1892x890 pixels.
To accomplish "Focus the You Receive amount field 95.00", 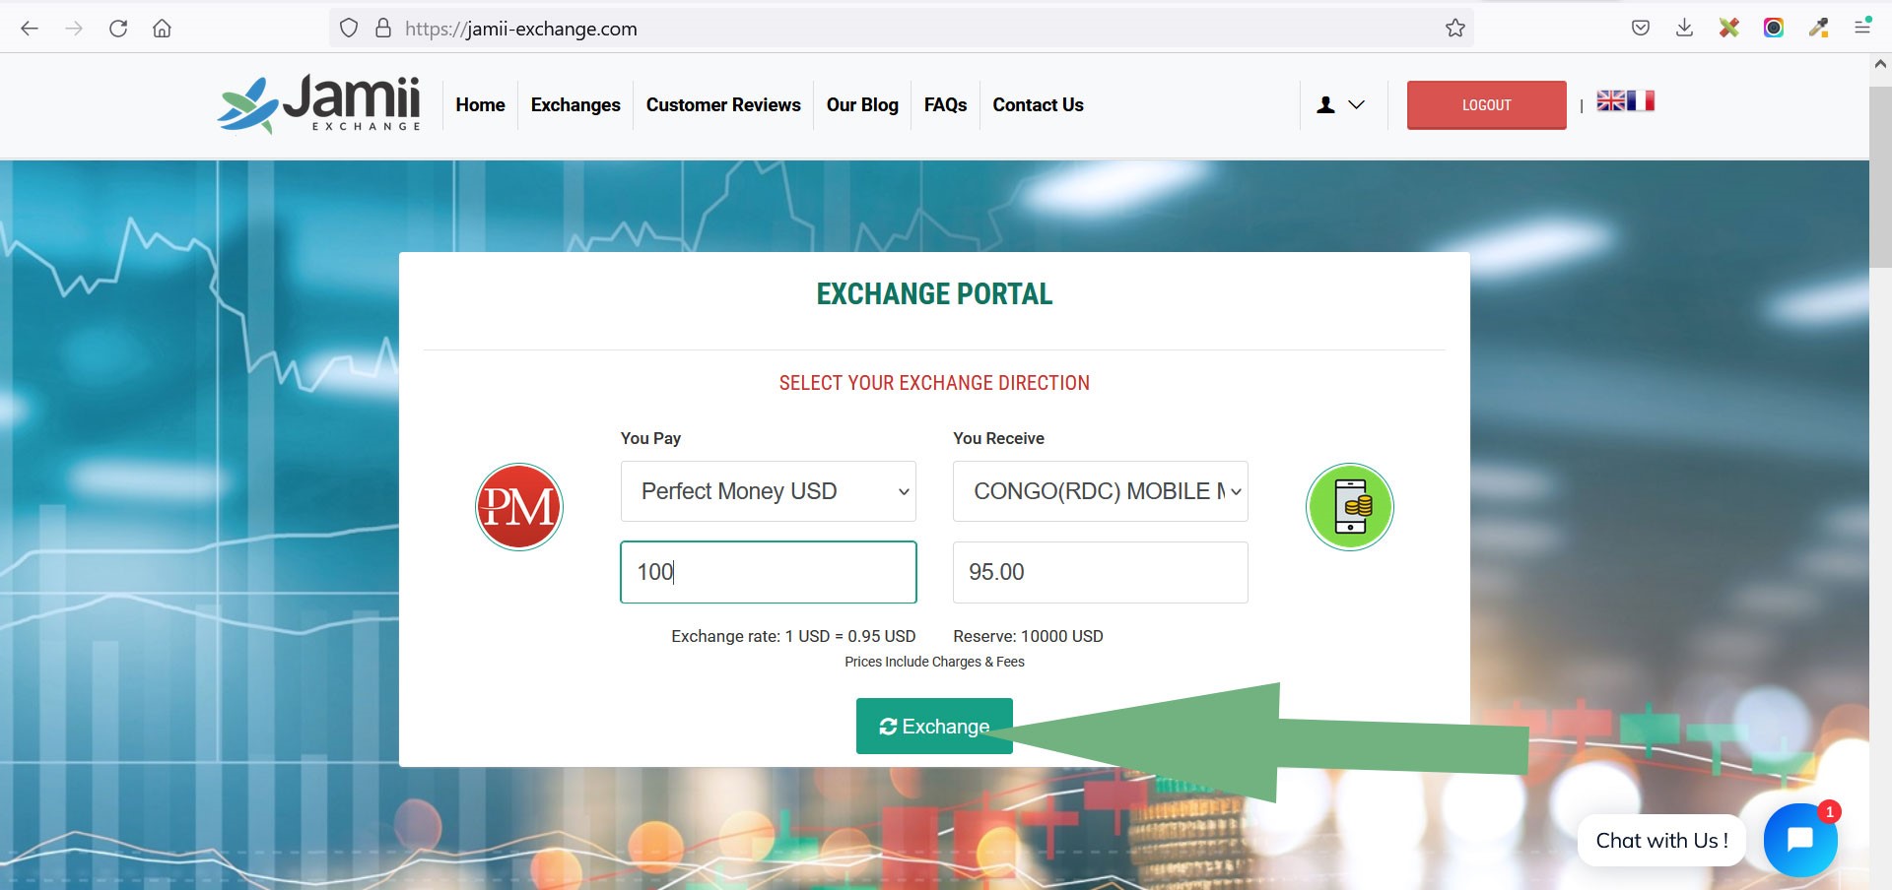I will [1101, 572].
